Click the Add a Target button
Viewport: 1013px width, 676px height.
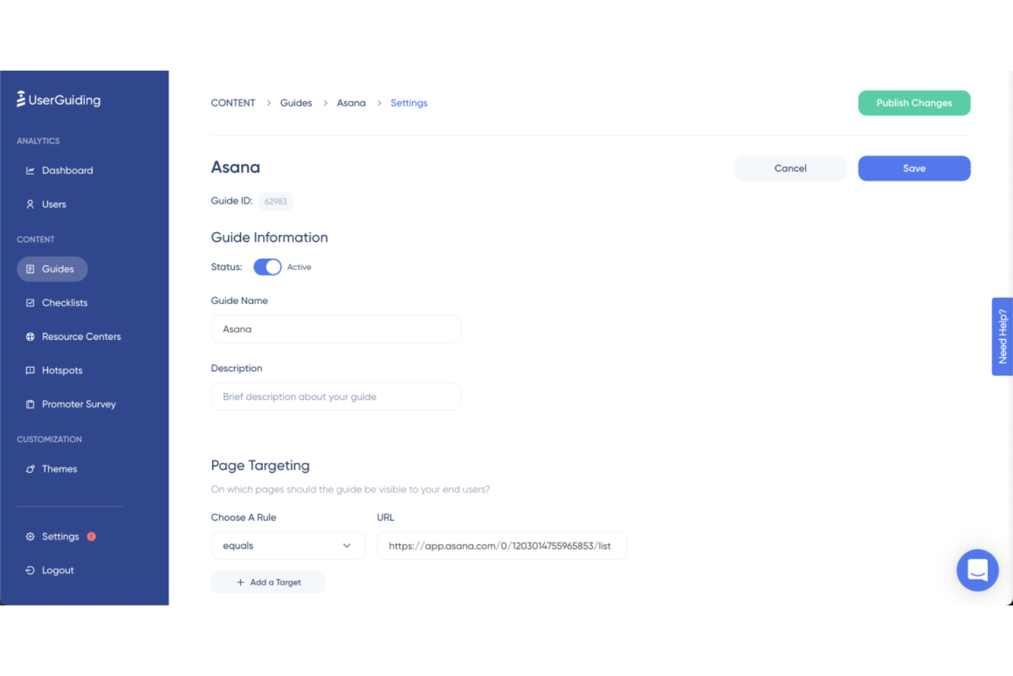pos(268,582)
